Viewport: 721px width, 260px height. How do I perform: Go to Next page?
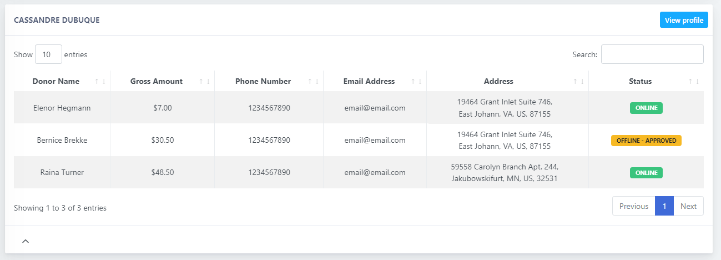(x=688, y=206)
